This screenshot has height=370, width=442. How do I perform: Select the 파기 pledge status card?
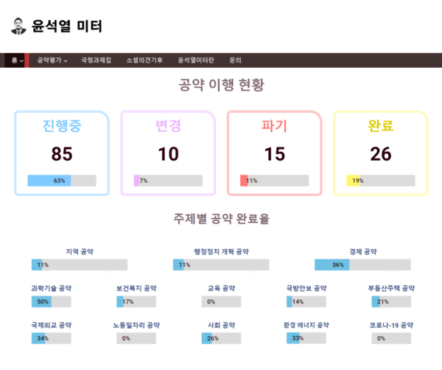274,153
